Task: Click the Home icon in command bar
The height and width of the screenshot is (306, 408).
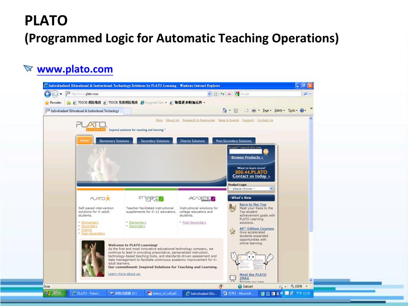Action: pos(225,111)
